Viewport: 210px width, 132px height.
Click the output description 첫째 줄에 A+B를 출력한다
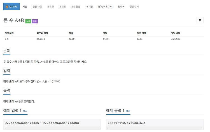[x=19, y=101]
